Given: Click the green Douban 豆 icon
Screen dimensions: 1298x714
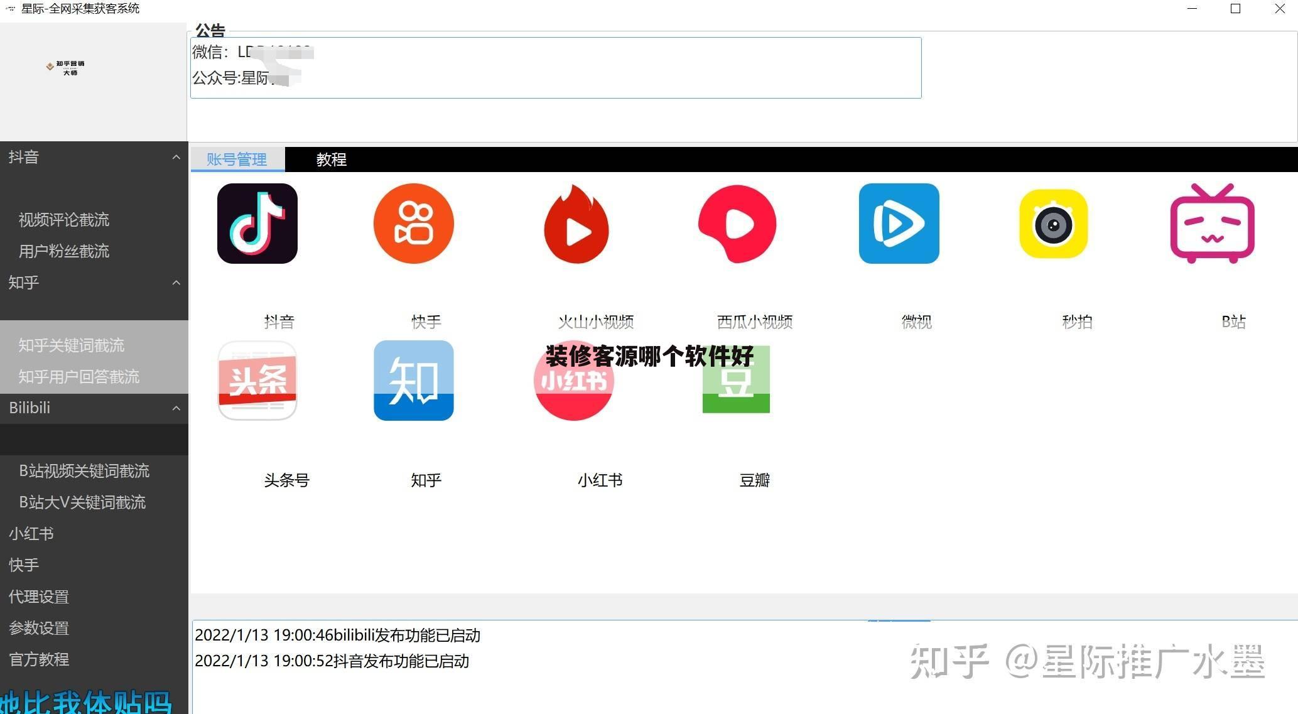Looking at the screenshot, I should tap(736, 381).
